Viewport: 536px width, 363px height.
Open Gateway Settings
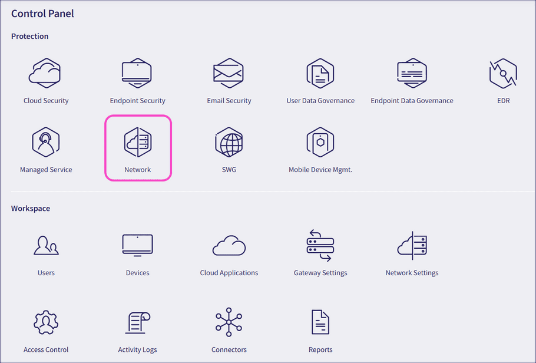[320, 245]
